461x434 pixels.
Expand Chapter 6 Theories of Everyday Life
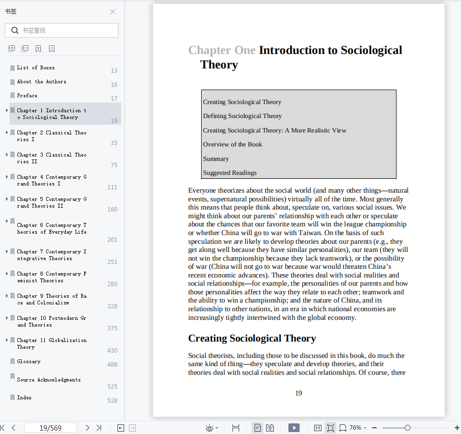pyautogui.click(x=7, y=221)
